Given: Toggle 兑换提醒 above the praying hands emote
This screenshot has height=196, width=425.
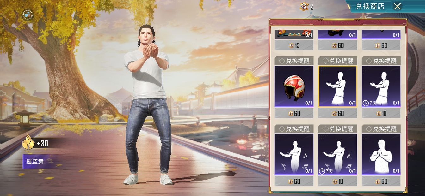Looking at the screenshot, I should pos(381,129).
